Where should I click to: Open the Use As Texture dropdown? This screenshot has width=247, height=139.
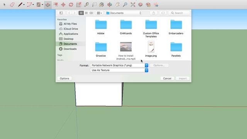119,70
